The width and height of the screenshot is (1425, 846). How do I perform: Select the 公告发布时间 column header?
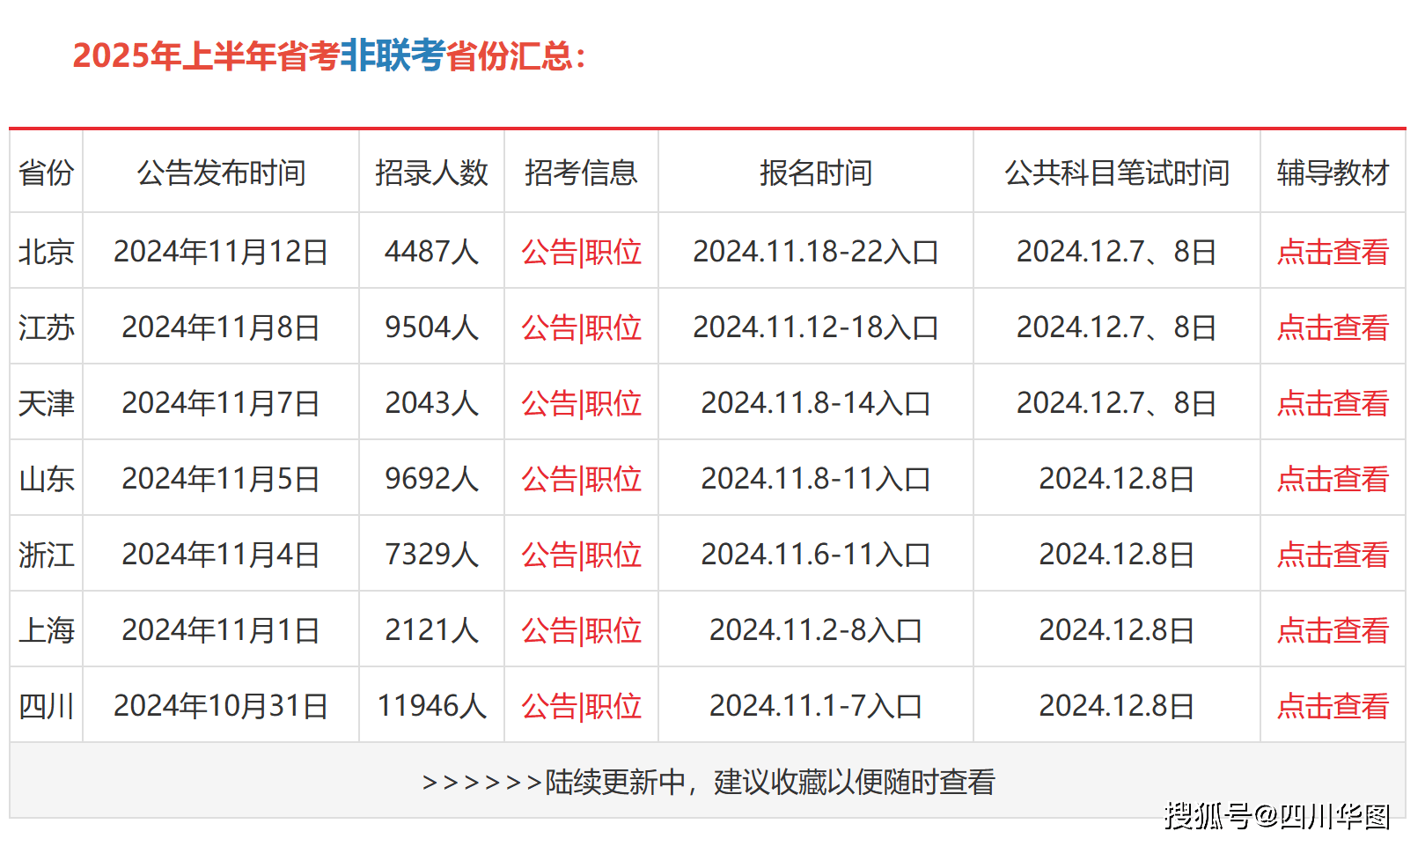click(x=221, y=173)
